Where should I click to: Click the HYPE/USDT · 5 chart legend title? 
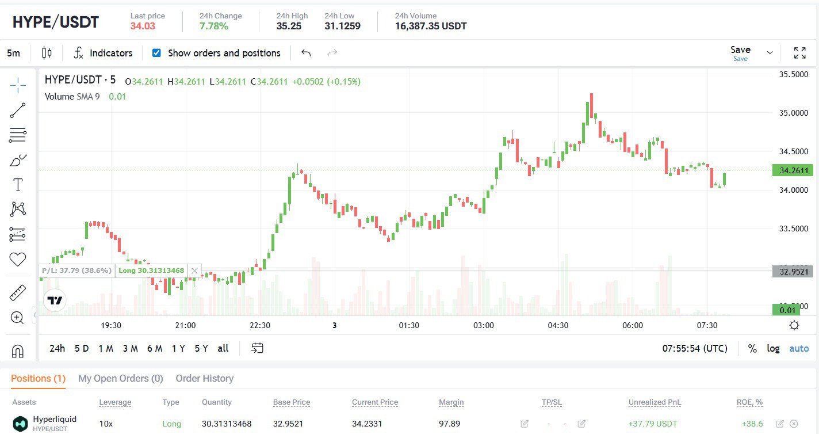[x=80, y=80]
